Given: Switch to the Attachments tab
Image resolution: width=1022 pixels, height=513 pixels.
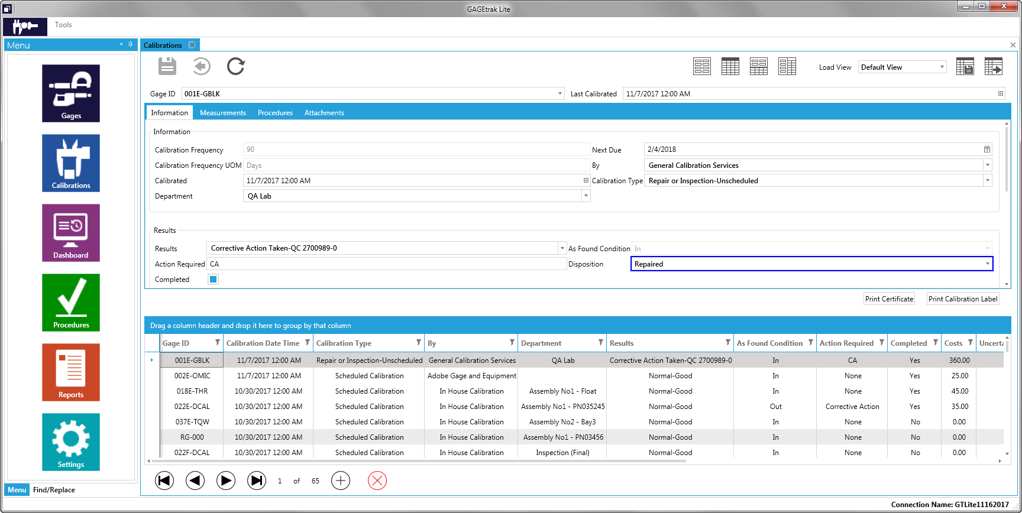Looking at the screenshot, I should (324, 113).
